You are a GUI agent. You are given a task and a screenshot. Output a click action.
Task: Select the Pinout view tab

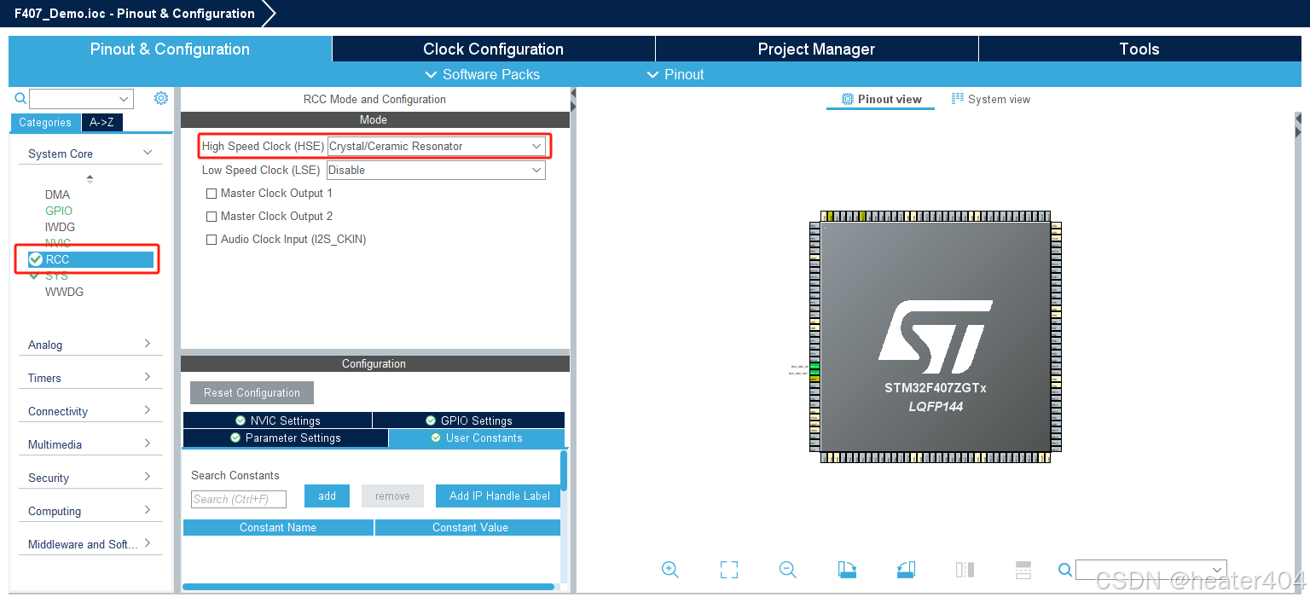click(881, 100)
